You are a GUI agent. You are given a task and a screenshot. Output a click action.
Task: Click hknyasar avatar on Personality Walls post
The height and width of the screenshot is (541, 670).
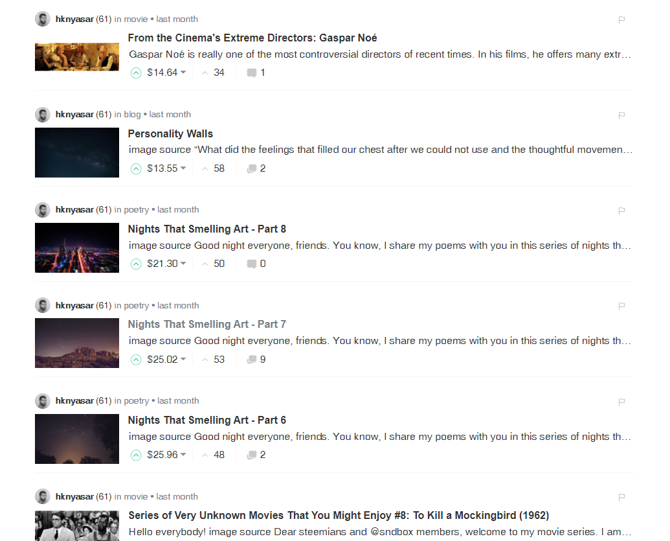[x=42, y=115]
